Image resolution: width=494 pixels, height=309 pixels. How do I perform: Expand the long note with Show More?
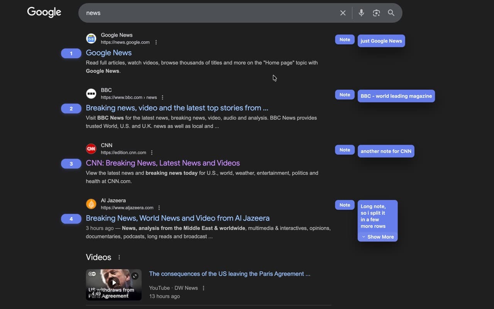click(377, 237)
